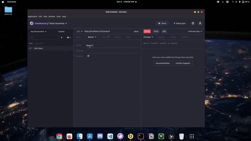Open the javascript desktop folder
Viewport: 251px width, 141px height.
[x=8, y=11]
